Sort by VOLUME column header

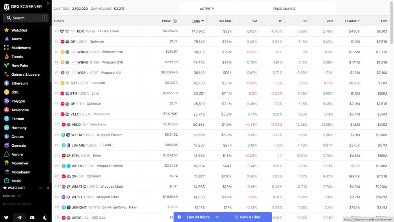(x=225, y=21)
